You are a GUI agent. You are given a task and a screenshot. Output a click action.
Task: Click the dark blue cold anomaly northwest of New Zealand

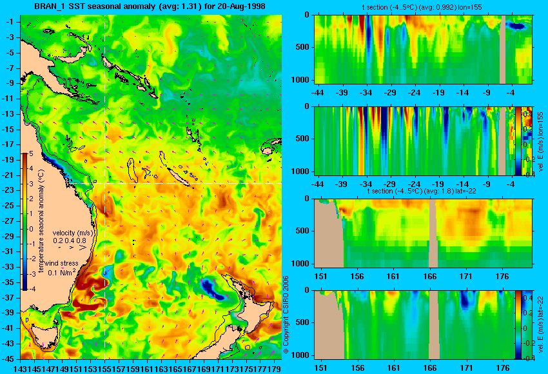coord(212,289)
